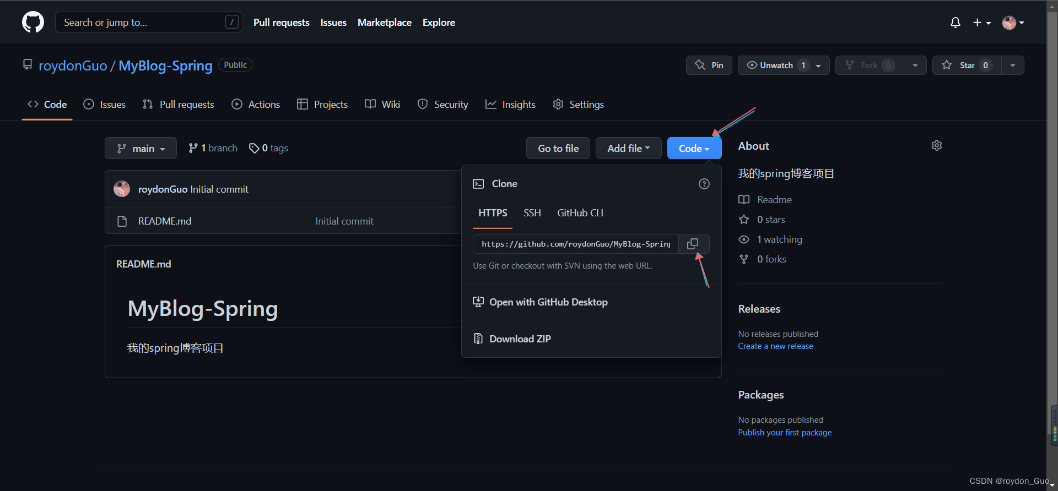This screenshot has height=491, width=1058.
Task: Select the GitHub CLI clone tab
Action: (580, 213)
